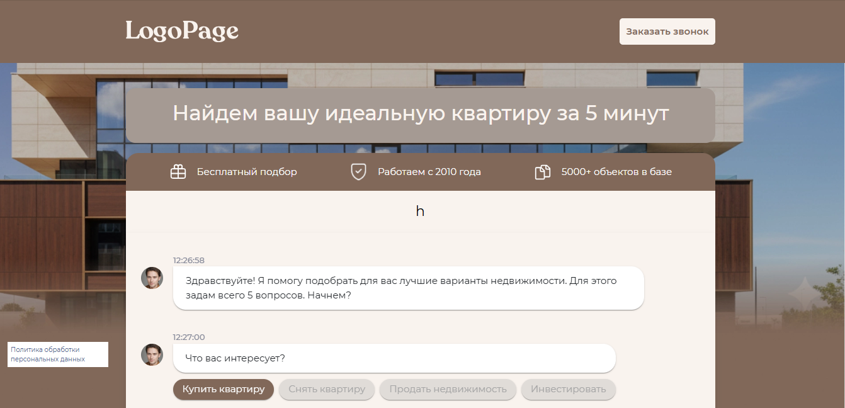This screenshot has width=845, height=408.
Task: Click the headline "Найдем вашу идеальную квартиру"
Action: 420,114
